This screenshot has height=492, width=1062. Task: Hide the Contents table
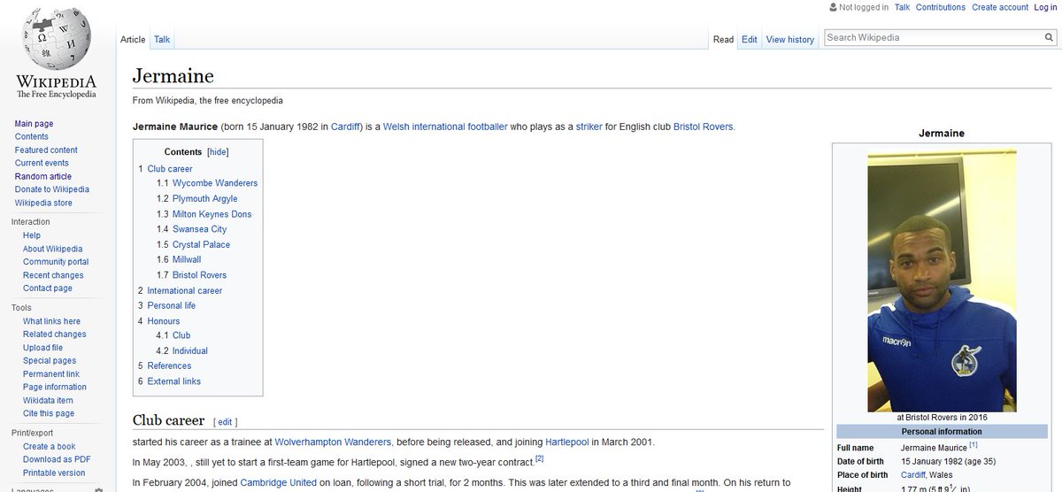coord(218,152)
